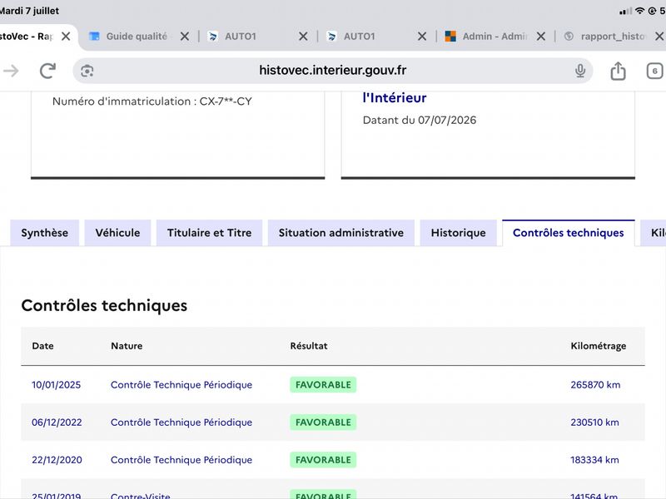Select the Contrôles techniques tab
The width and height of the screenshot is (666, 499).
569,233
